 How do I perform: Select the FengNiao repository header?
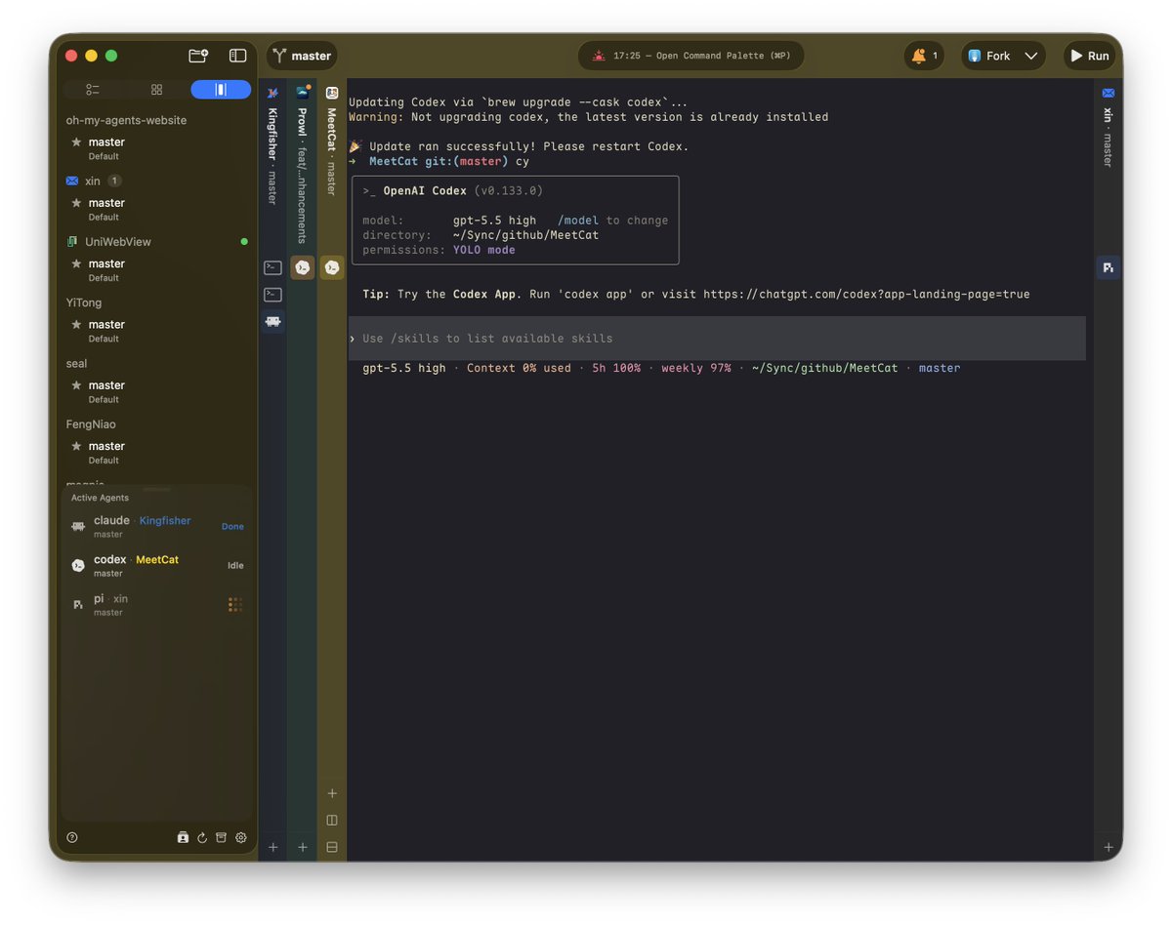click(x=92, y=424)
